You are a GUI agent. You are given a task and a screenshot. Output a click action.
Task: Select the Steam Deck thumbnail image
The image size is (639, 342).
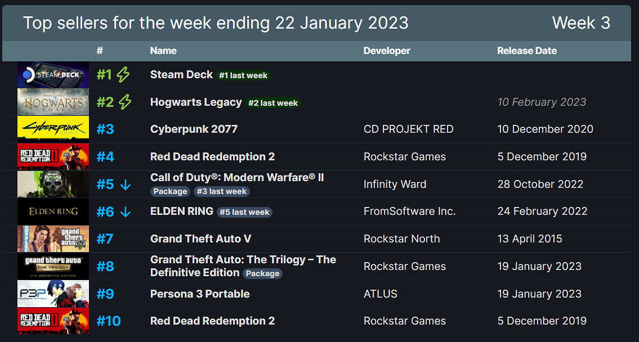(x=53, y=74)
